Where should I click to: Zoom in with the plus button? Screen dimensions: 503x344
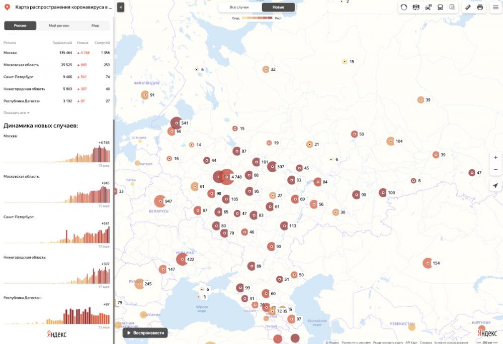point(495,158)
